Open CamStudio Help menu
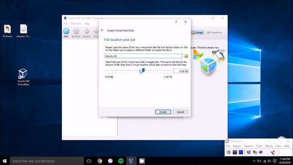 tap(287, 146)
